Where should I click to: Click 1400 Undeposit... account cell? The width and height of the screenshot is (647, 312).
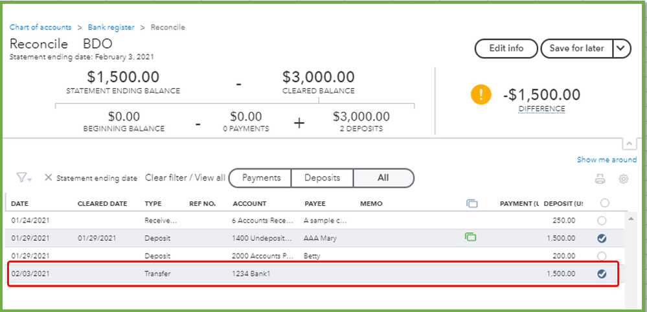pos(262,238)
